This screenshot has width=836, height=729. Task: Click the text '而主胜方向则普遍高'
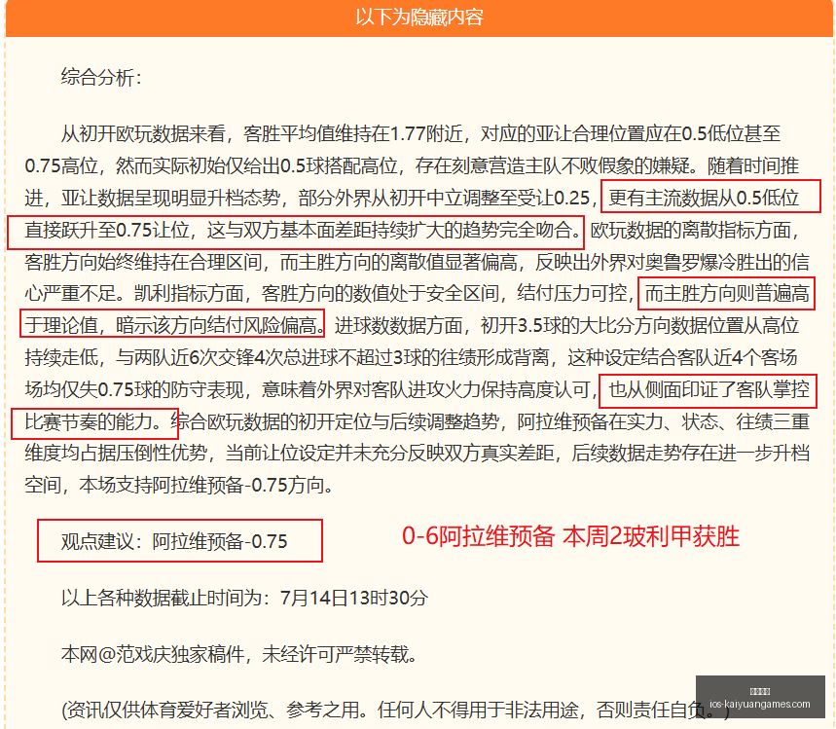click(x=727, y=293)
